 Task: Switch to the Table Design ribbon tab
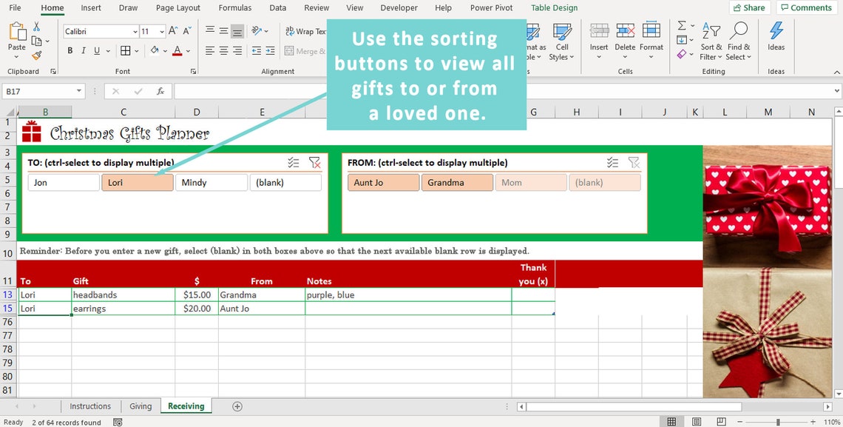[554, 7]
